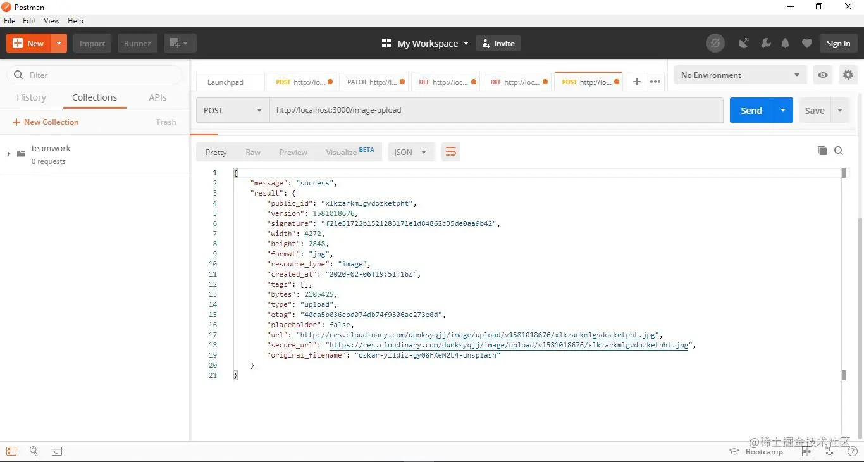This screenshot has width=864, height=462.
Task: Click the workspace grid icon
Action: pyautogui.click(x=386, y=43)
